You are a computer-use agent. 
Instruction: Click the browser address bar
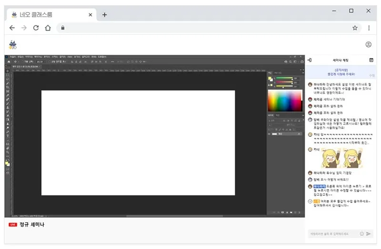pyautogui.click(x=205, y=28)
